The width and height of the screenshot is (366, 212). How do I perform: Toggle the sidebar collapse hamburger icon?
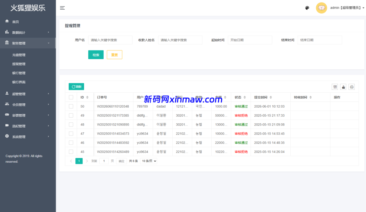click(x=62, y=8)
